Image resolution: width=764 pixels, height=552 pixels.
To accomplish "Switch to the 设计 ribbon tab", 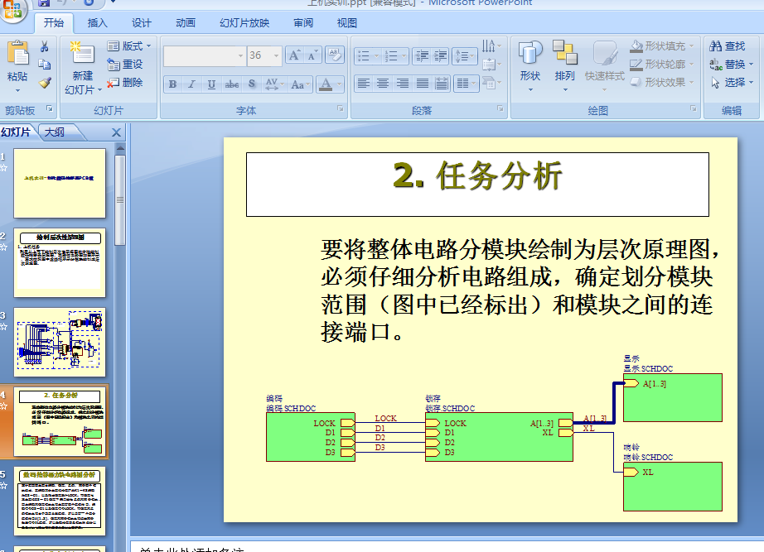I will 142,23.
